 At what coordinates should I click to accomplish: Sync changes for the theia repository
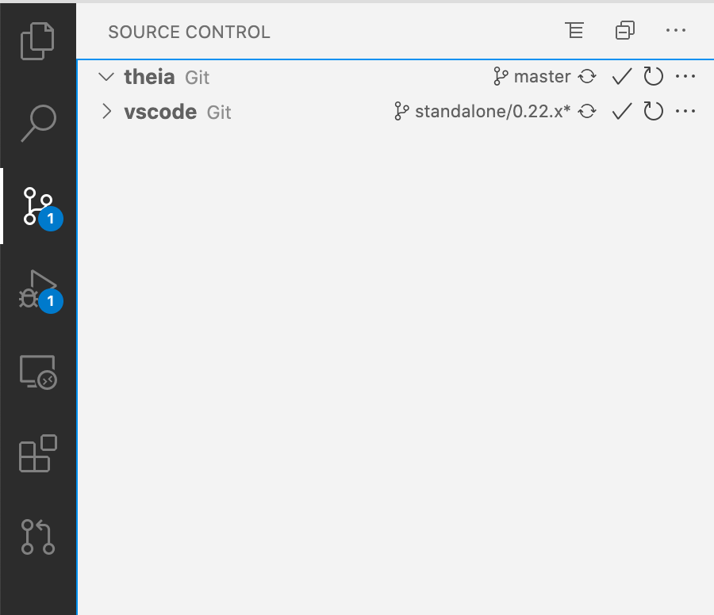587,76
